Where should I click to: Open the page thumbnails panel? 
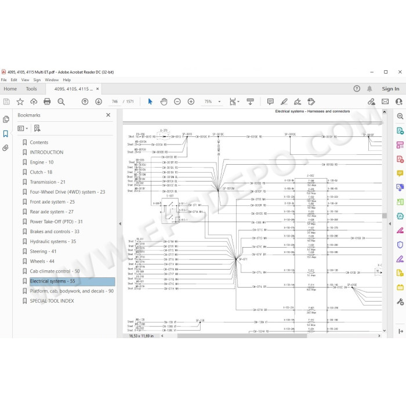point(6,119)
